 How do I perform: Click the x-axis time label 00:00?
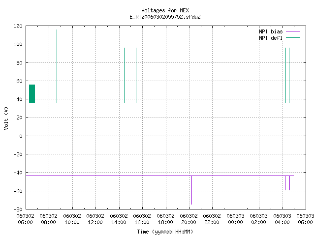click(x=235, y=222)
